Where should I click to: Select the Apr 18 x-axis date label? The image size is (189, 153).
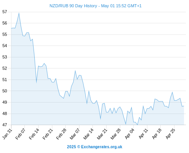pos(157,134)
